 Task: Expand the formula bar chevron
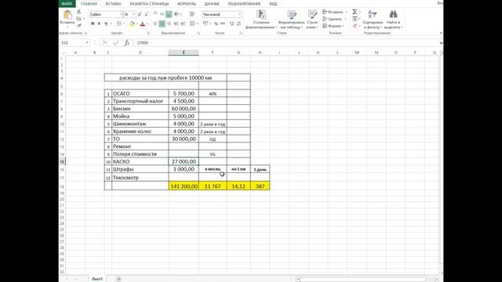click(441, 42)
